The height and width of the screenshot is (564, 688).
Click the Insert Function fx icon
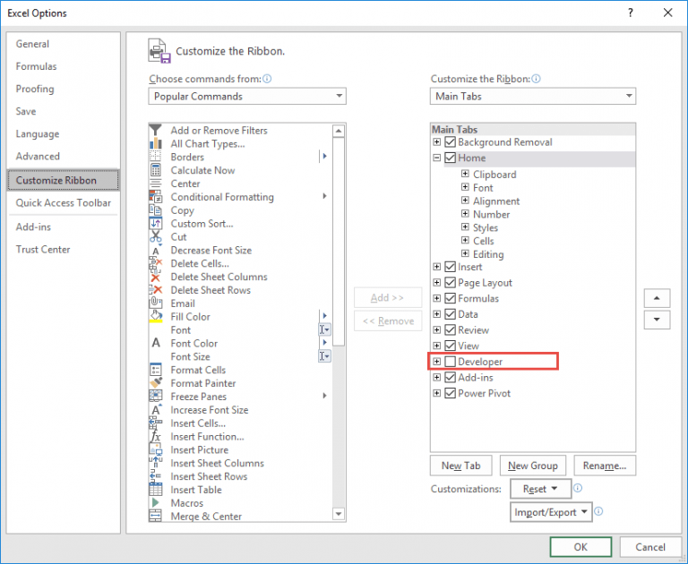[155, 436]
